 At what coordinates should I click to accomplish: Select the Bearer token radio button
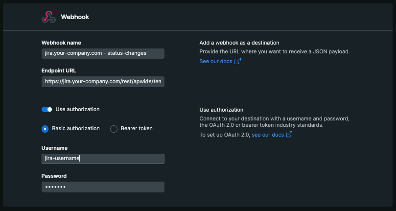point(114,129)
